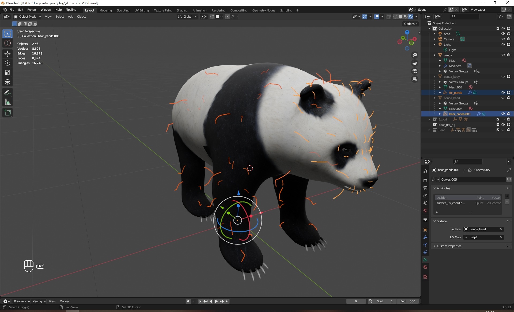This screenshot has height=312, width=514.
Task: Open the Keying popover
Action: tap(39, 301)
